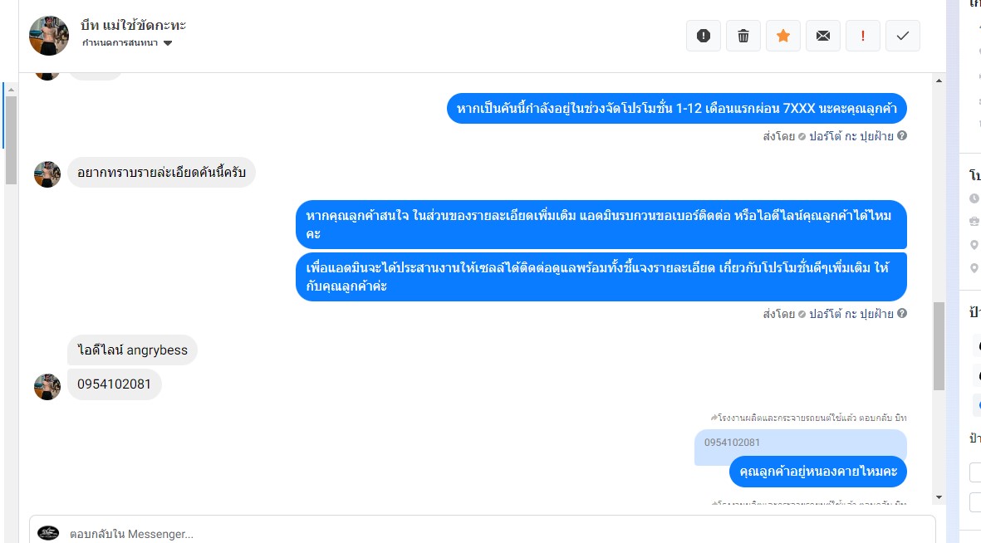Click avatar beside อยากทราบรายละเอียด message

(47, 174)
